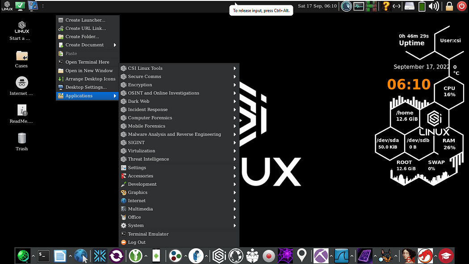Open the three colored dots dock icon
Screen dimensions: 469x264
175,256
